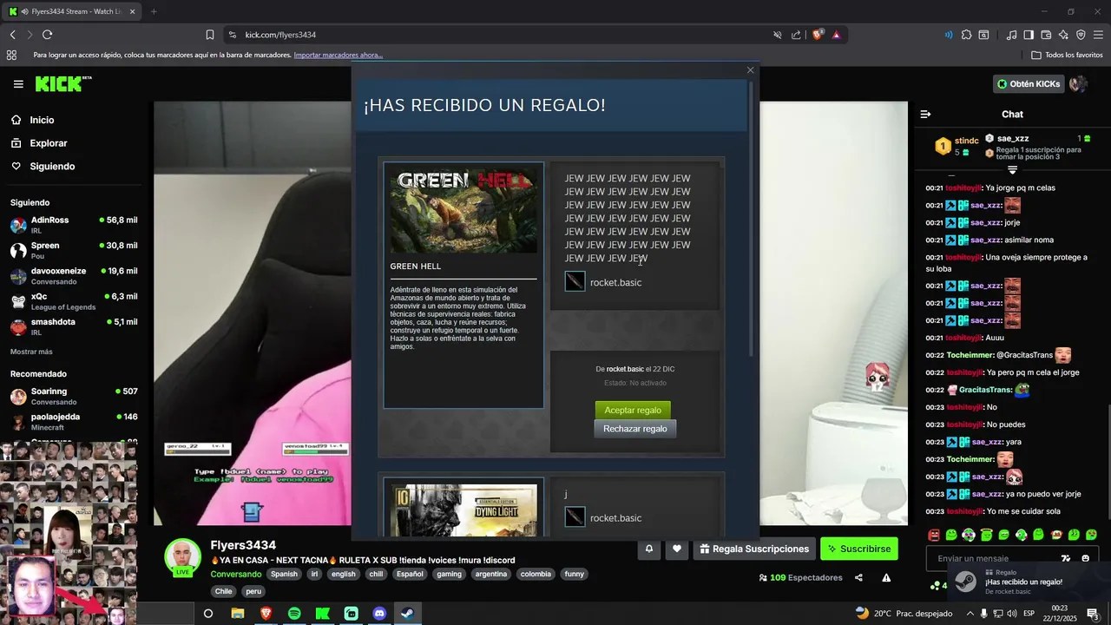Viewport: 1111px width, 625px height.
Task: Open Discord from taskbar
Action: (379, 614)
